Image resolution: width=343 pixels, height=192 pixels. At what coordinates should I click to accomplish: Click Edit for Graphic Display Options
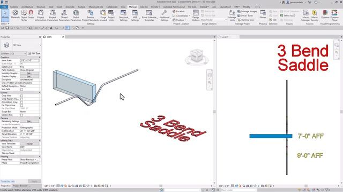[x=29, y=77]
